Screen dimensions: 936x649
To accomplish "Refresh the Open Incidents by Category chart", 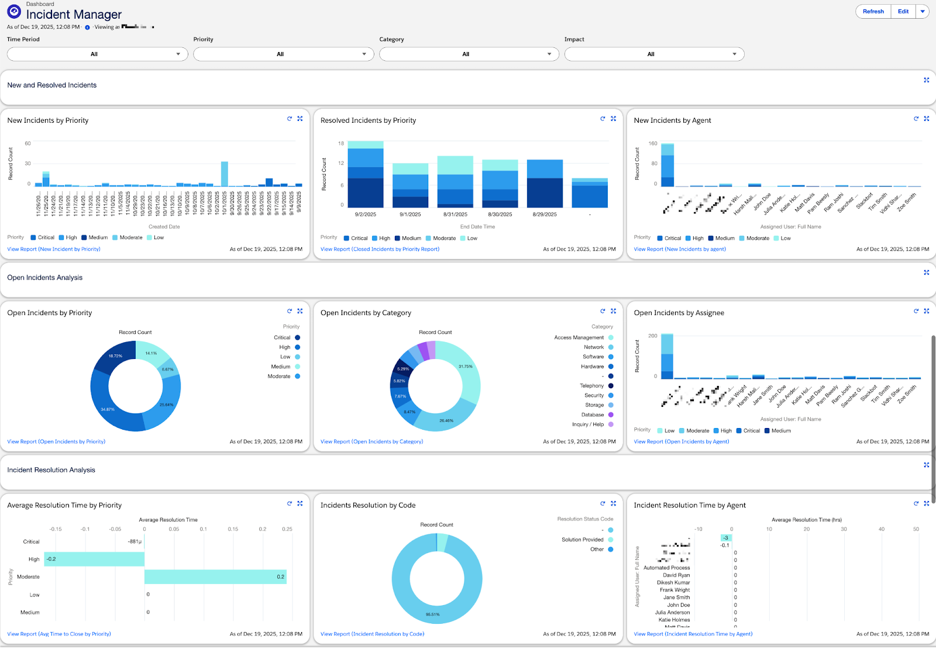I will [603, 311].
